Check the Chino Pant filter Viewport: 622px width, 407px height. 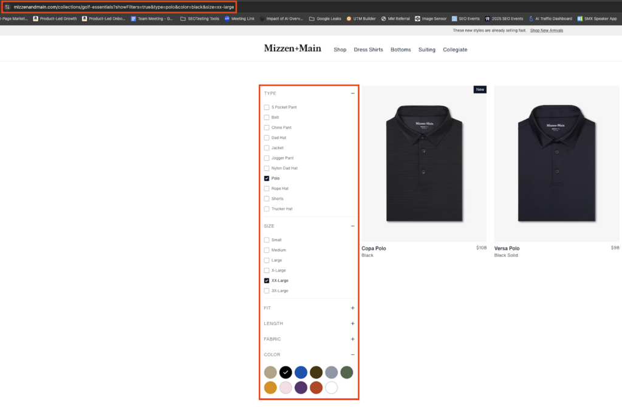[267, 127]
